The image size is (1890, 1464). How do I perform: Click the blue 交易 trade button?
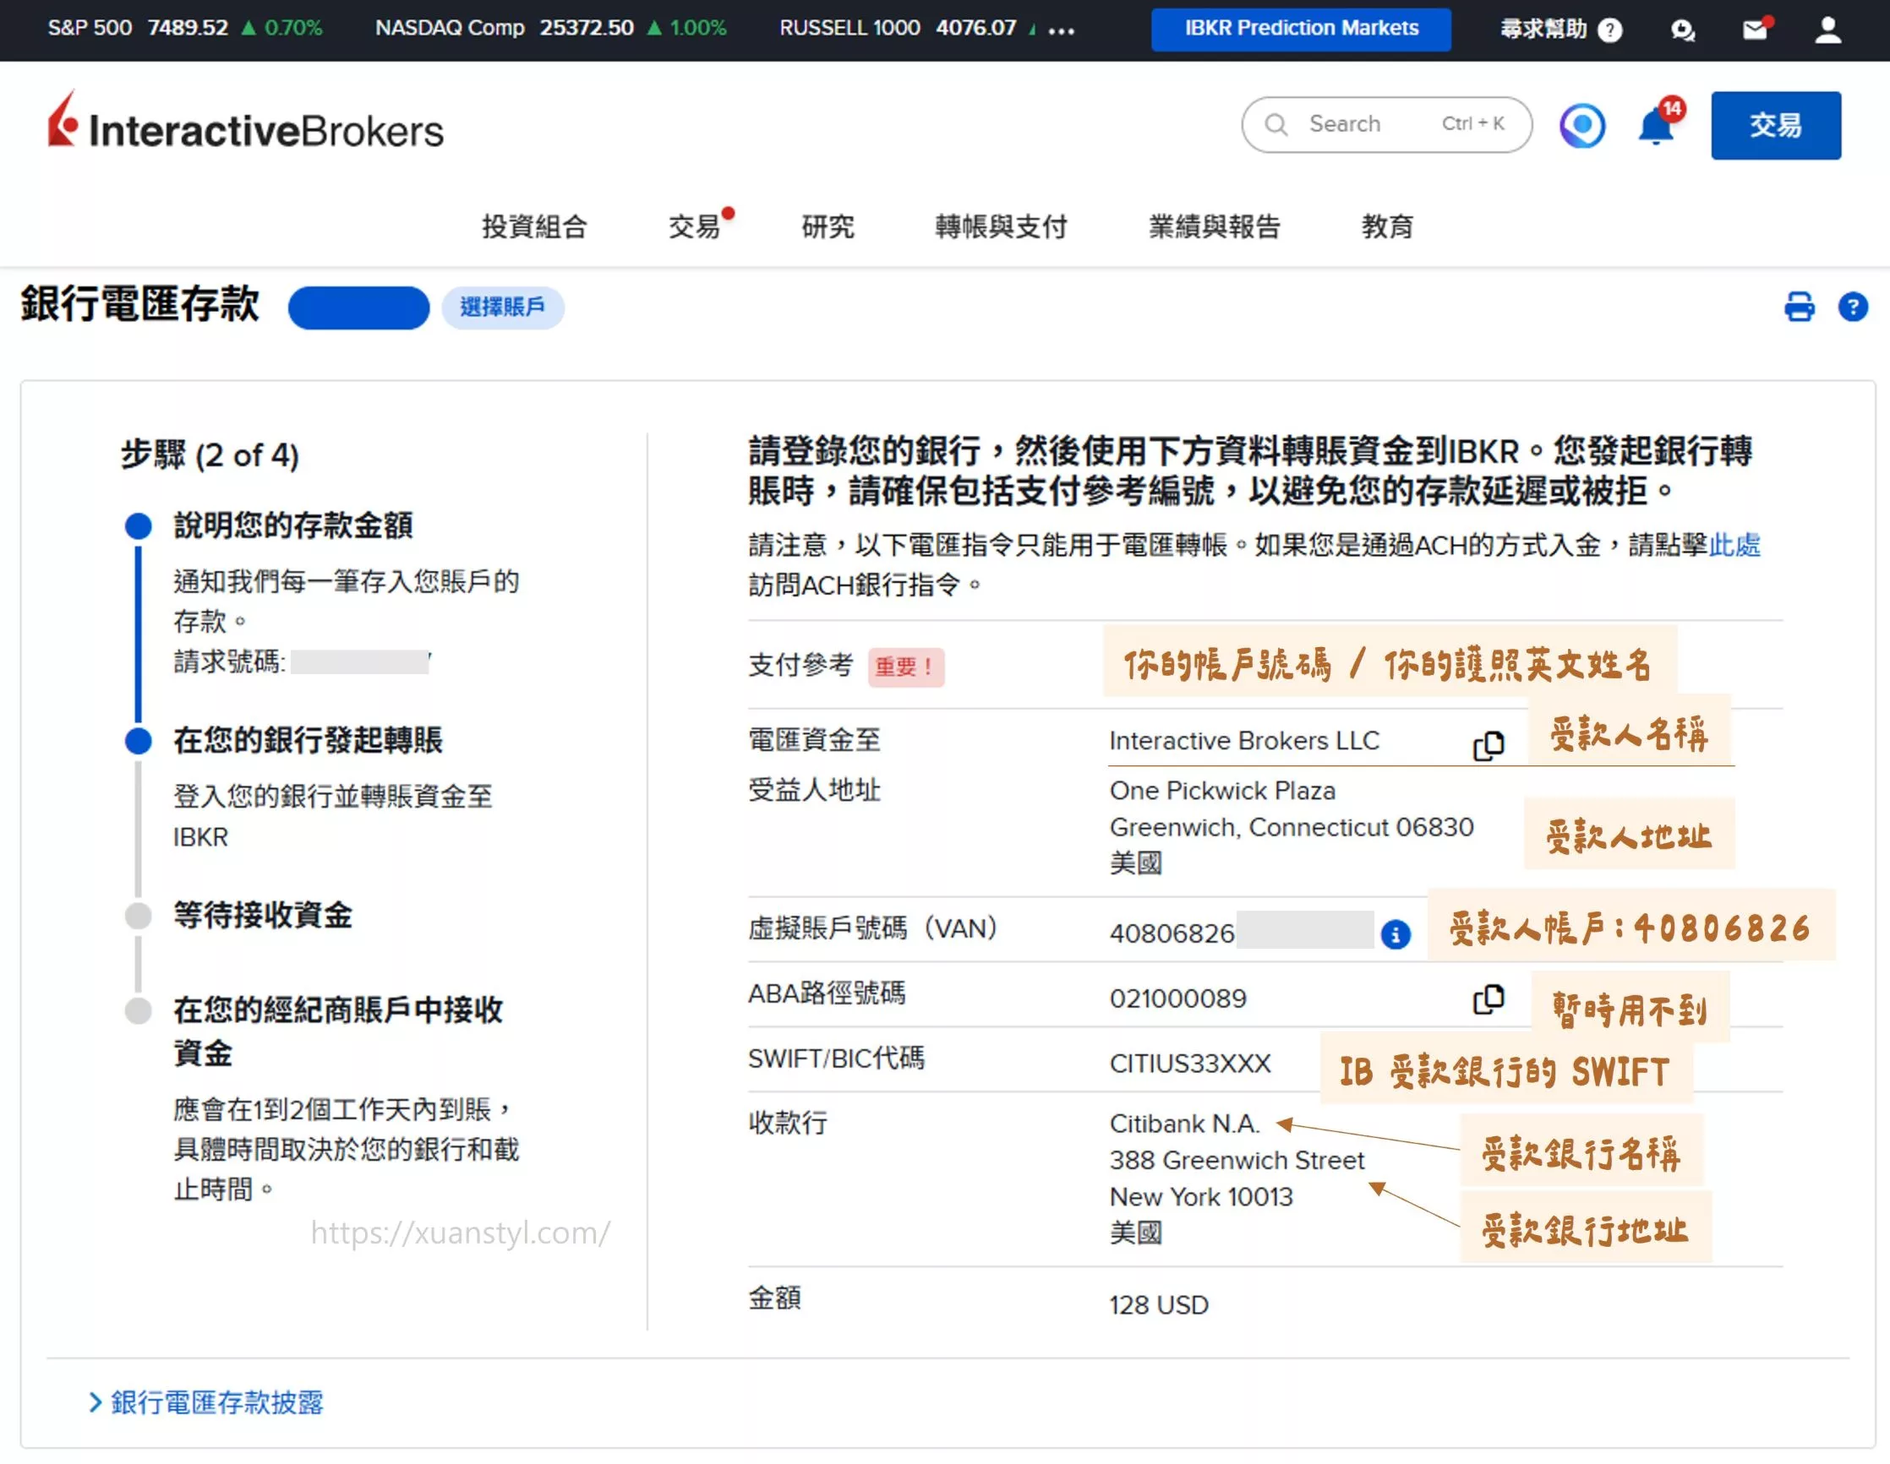tap(1776, 125)
